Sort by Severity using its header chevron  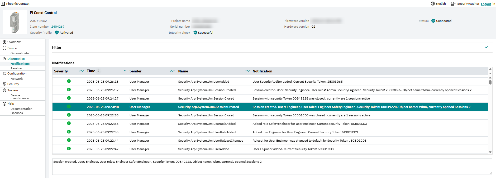pyautogui.click(x=81, y=71)
